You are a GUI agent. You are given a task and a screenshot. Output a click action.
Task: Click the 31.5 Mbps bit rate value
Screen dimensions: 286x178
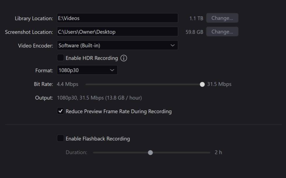(219, 84)
